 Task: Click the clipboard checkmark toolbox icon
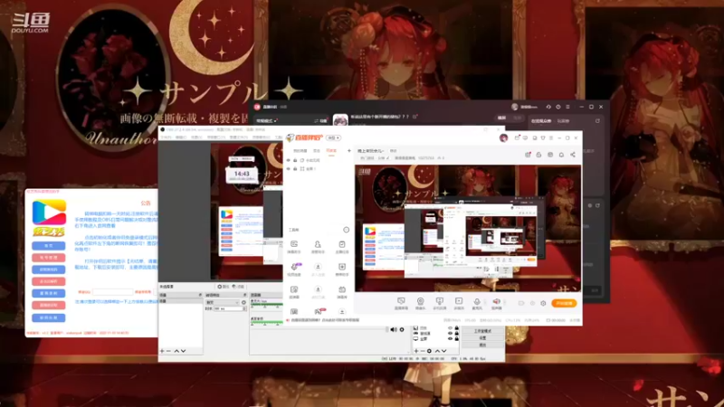(x=342, y=244)
